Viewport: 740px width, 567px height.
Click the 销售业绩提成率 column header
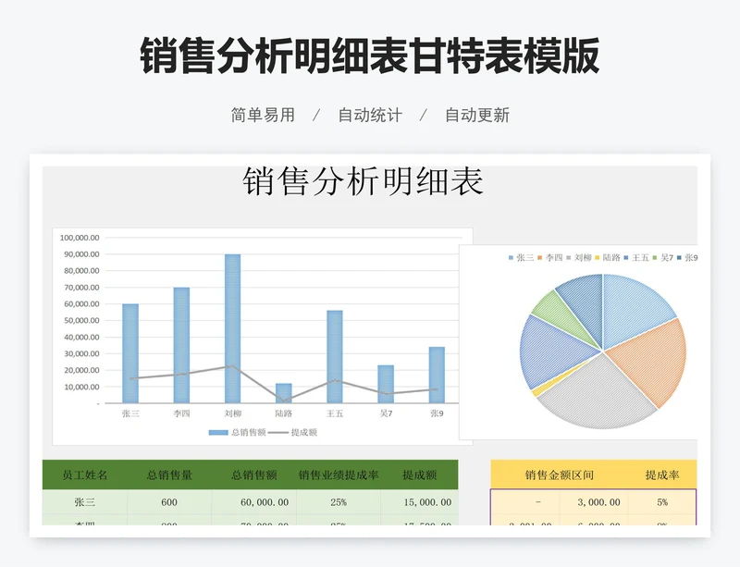[339, 475]
